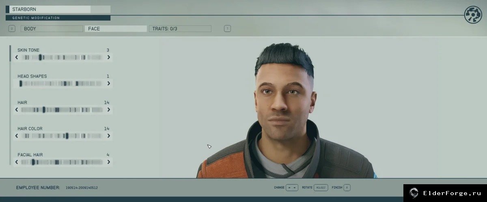Click the Hair Color slider track
This screenshot has height=202, width=487.
(x=62, y=136)
